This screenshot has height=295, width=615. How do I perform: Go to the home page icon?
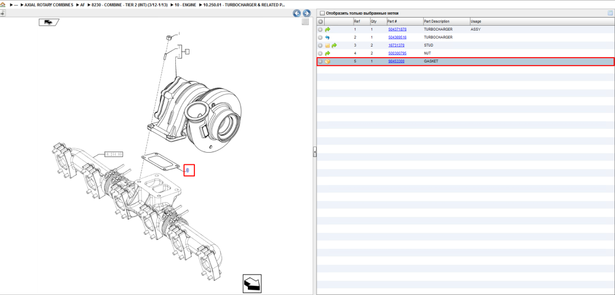pos(2,5)
